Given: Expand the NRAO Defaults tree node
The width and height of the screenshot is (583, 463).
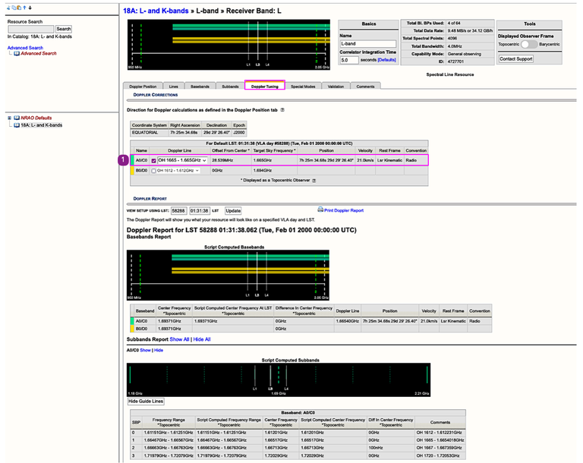Looking at the screenshot, I should coord(8,118).
